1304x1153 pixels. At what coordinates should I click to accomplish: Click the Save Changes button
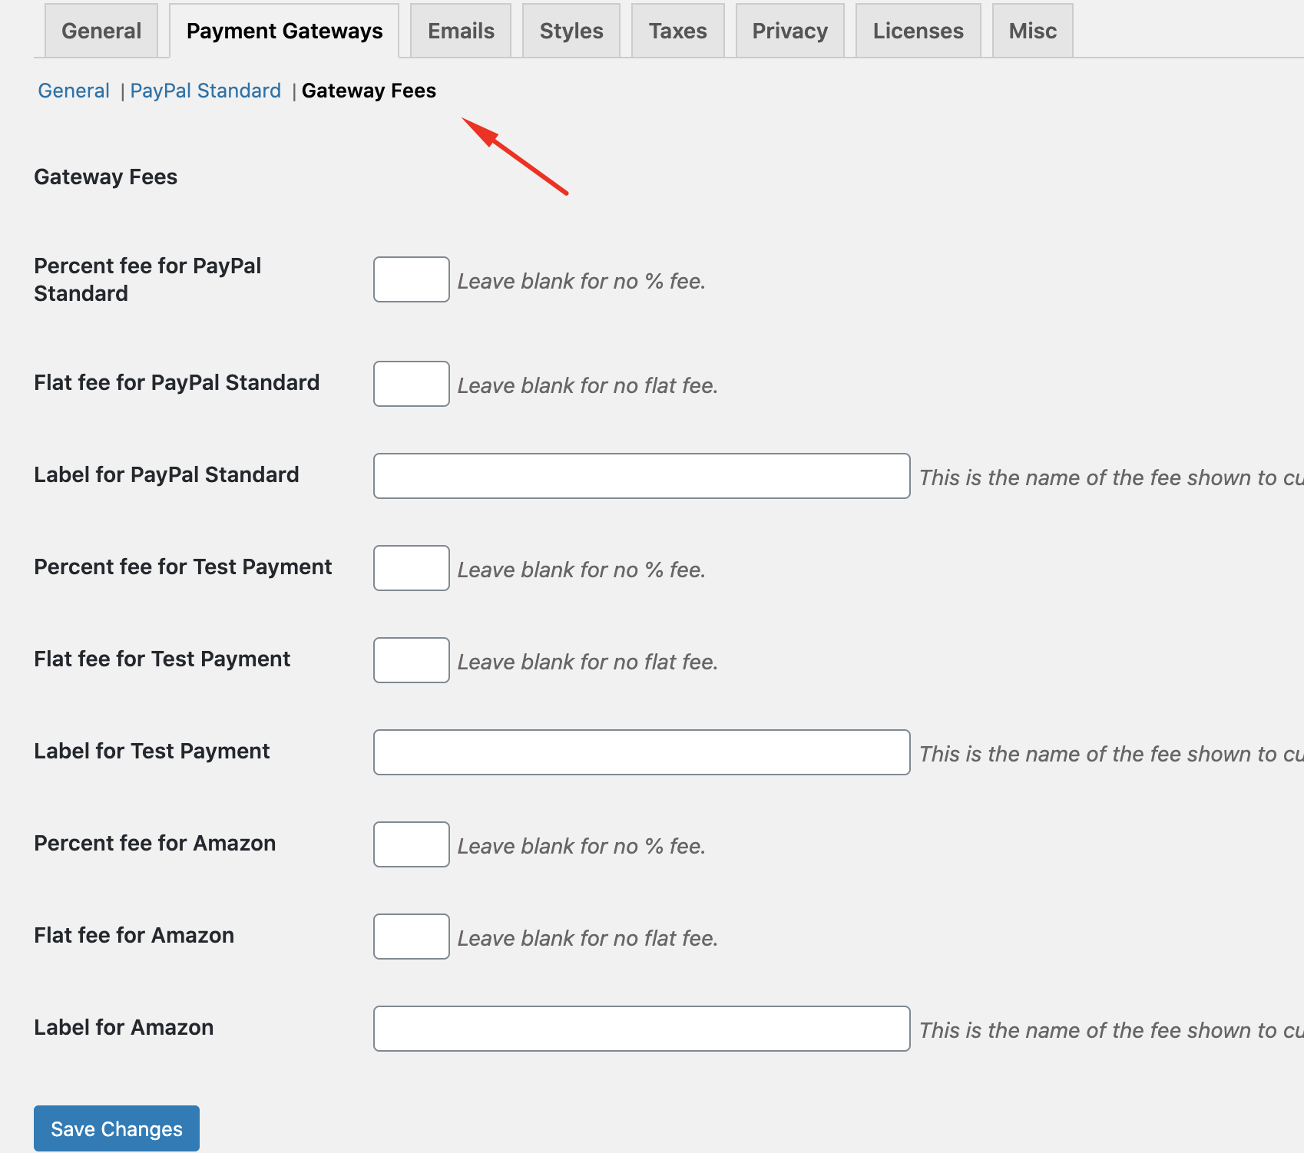117,1128
